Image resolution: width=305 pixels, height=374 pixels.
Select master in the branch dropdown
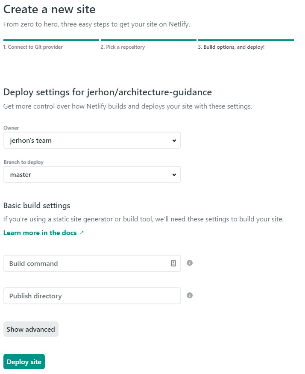pyautogui.click(x=92, y=174)
